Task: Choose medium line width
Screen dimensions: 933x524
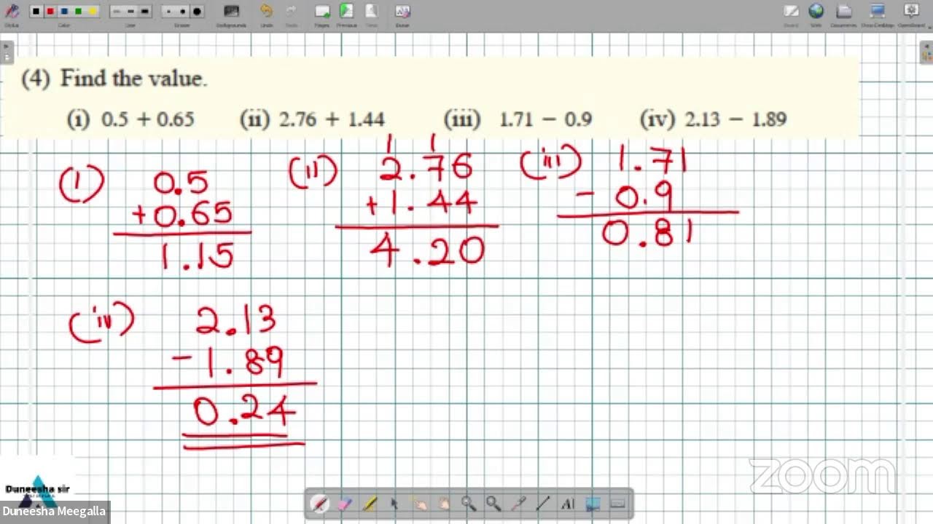Action: (130, 12)
